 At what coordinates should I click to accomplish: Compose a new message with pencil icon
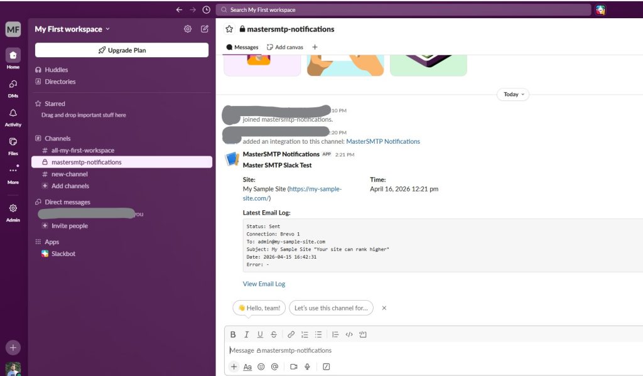205,29
